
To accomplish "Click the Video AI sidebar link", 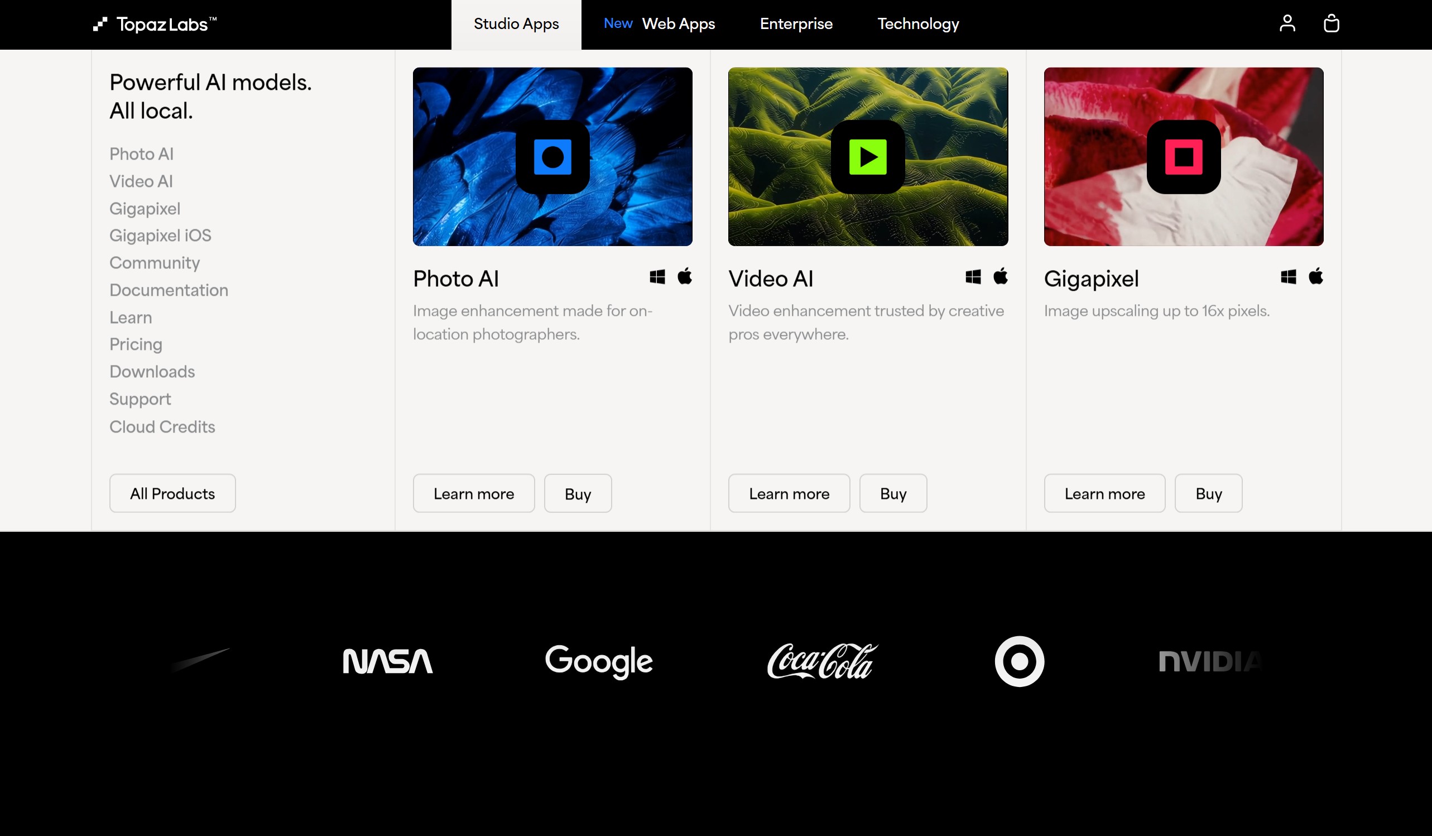I will pos(141,181).
